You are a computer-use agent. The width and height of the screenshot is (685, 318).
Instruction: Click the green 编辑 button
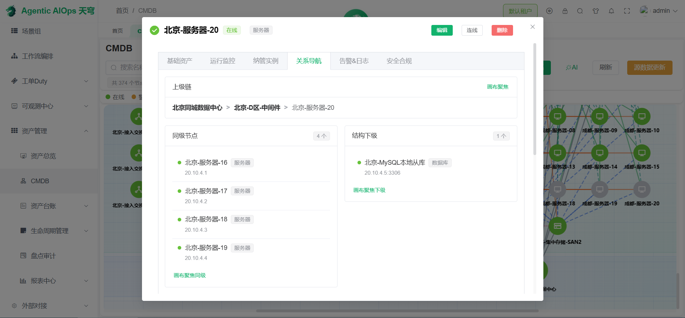click(442, 30)
